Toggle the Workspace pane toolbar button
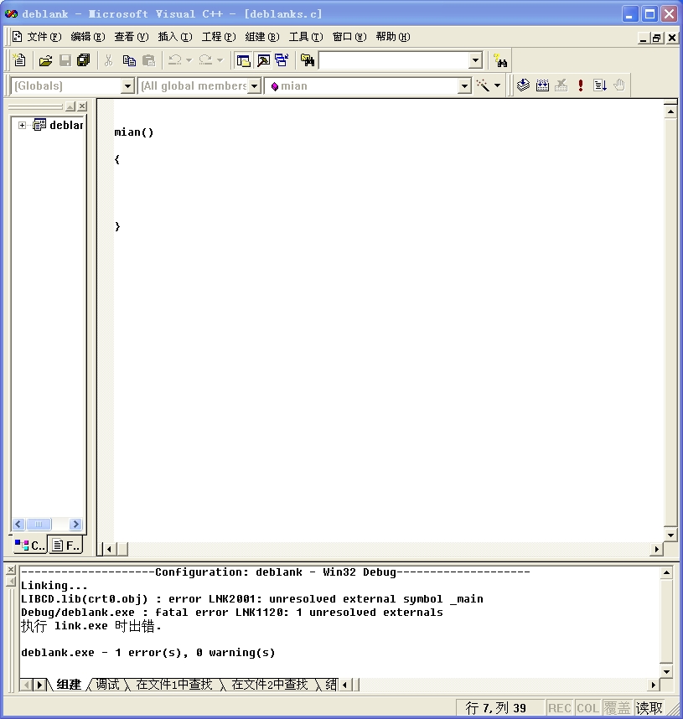Viewport: 683px width, 719px height. (244, 60)
